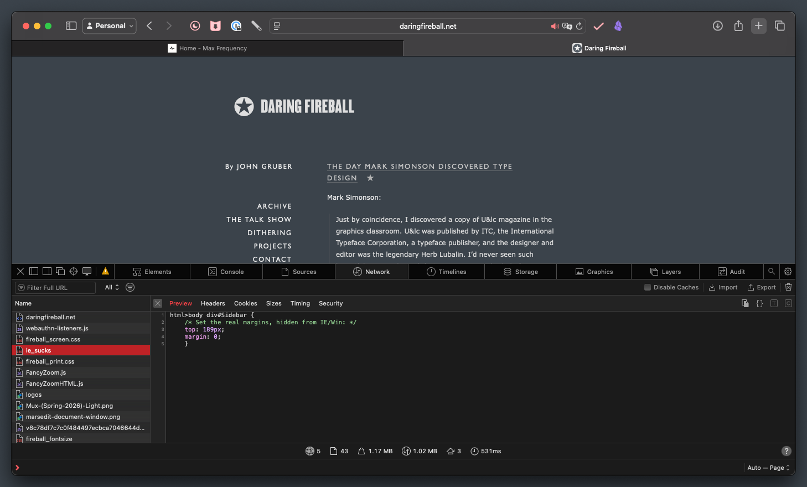
Task: Reload the page with the refresh icon
Action: [x=580, y=26]
